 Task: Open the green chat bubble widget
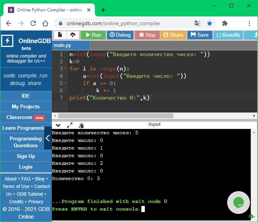click(238, 203)
